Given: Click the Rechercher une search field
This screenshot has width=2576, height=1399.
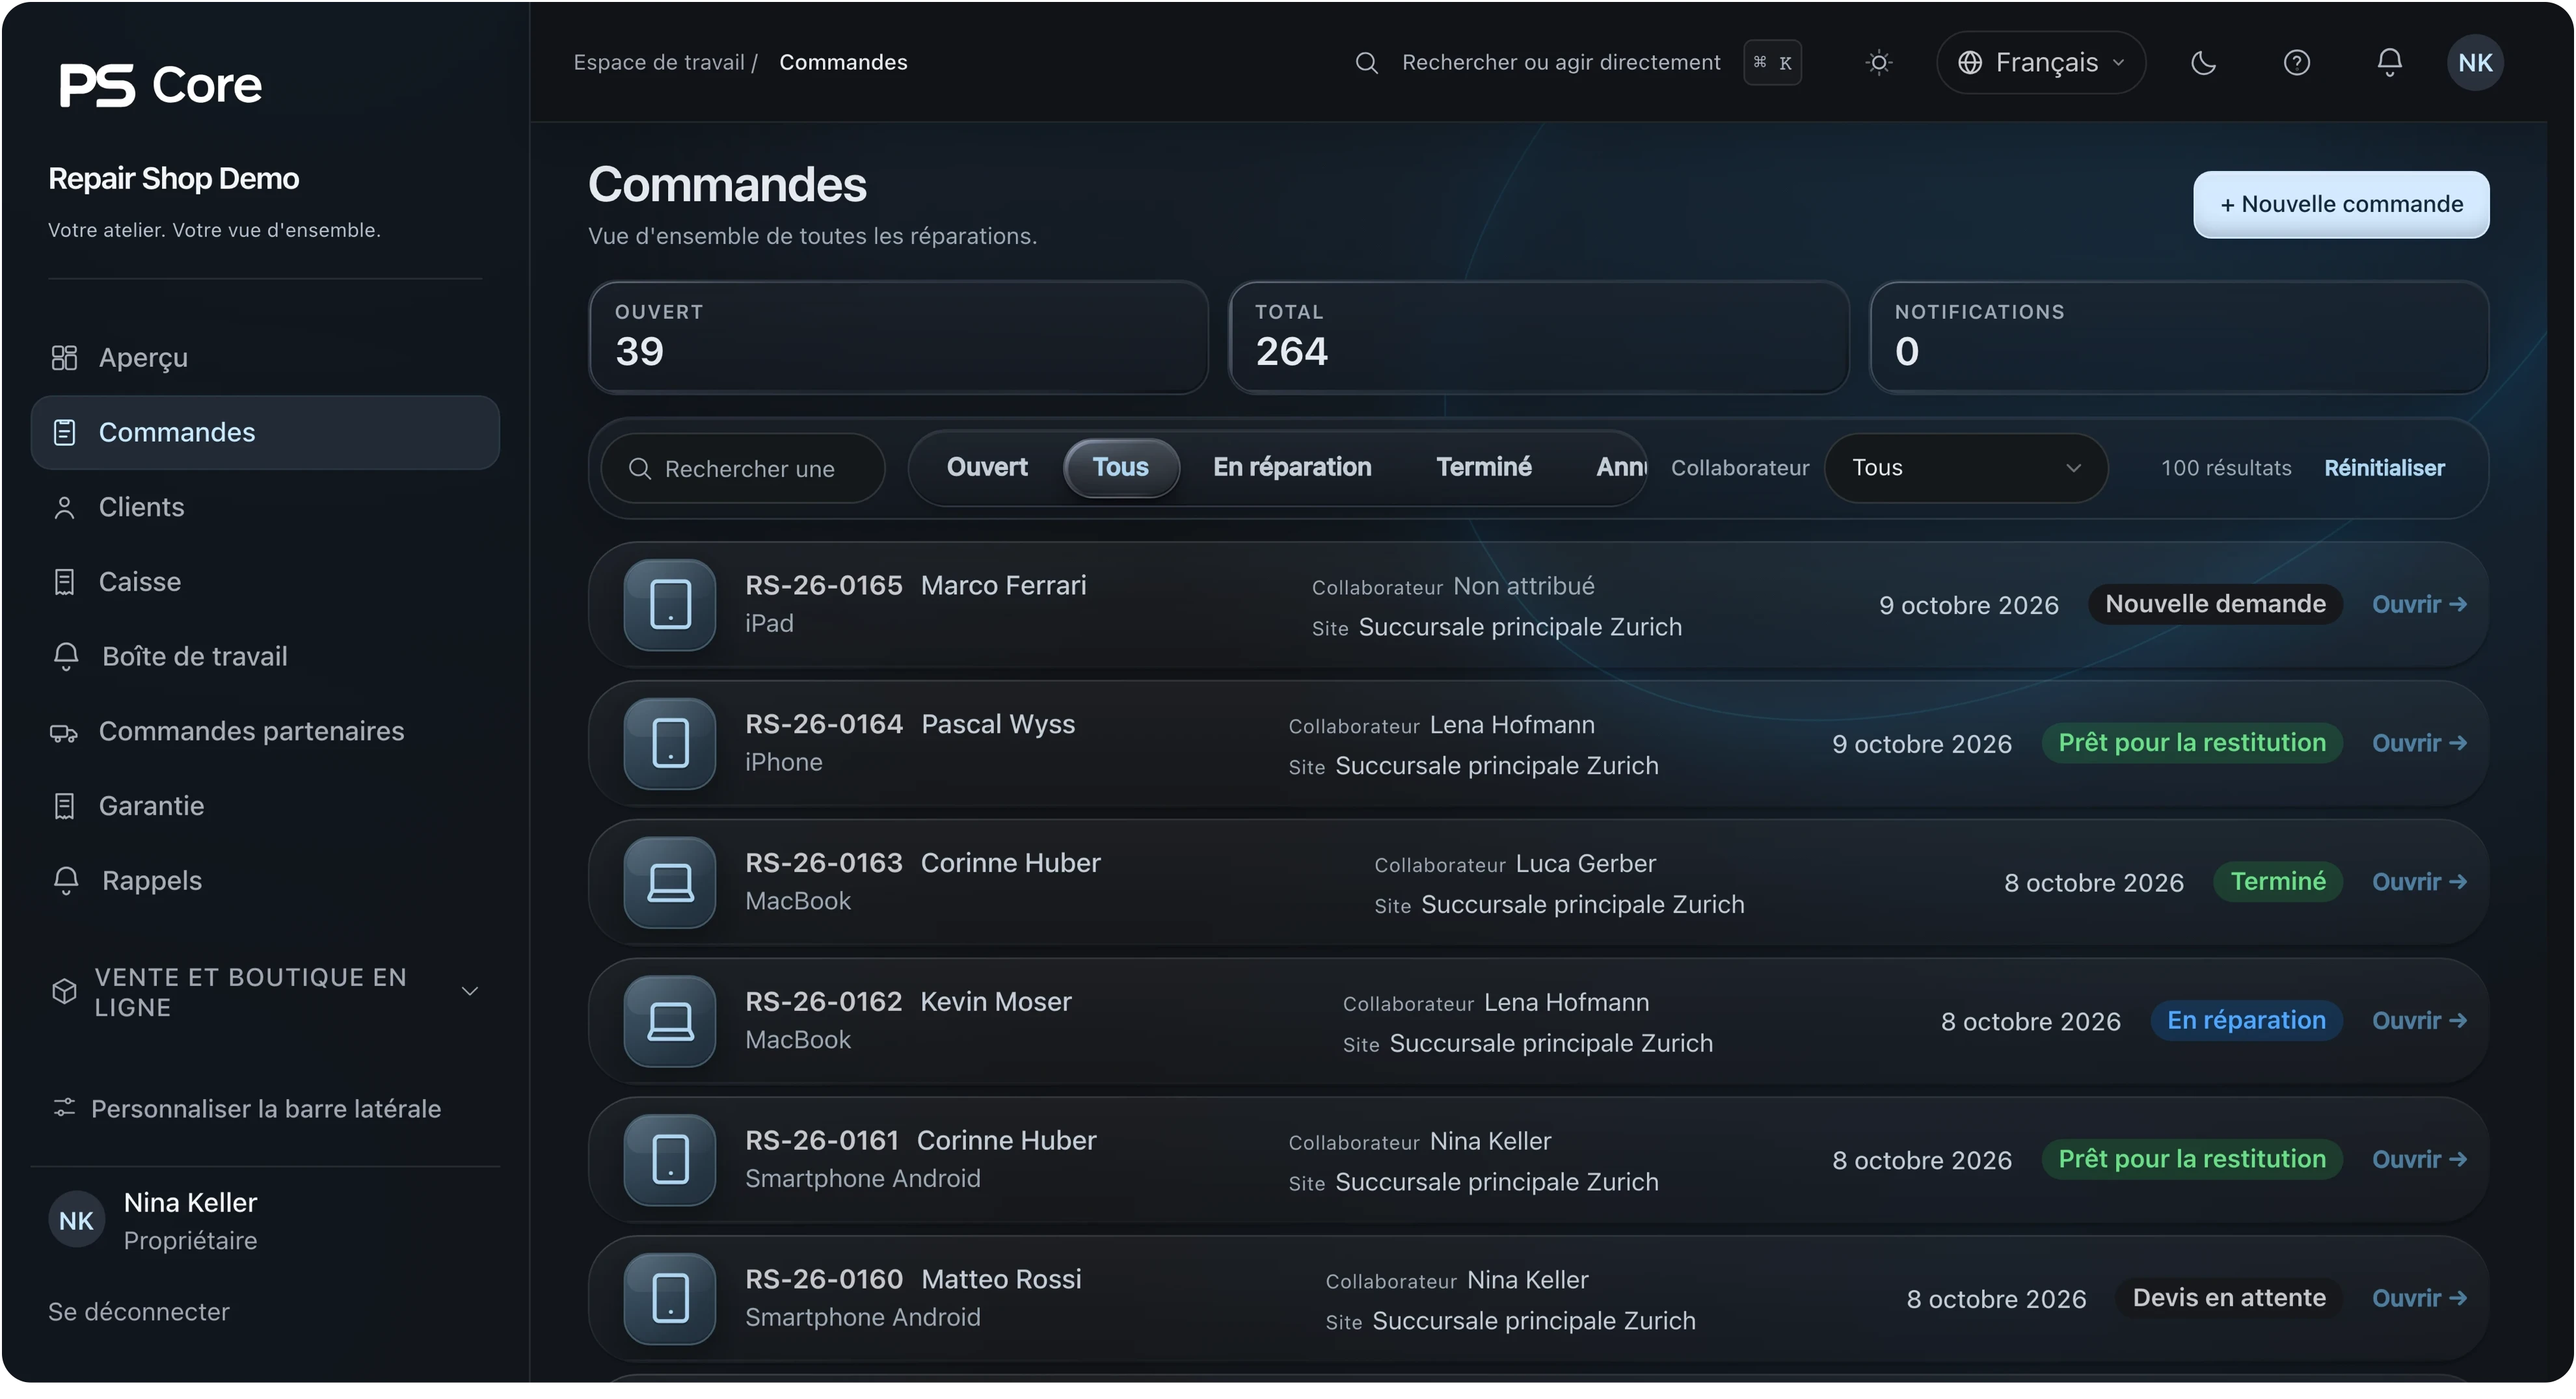Looking at the screenshot, I should click(743, 468).
